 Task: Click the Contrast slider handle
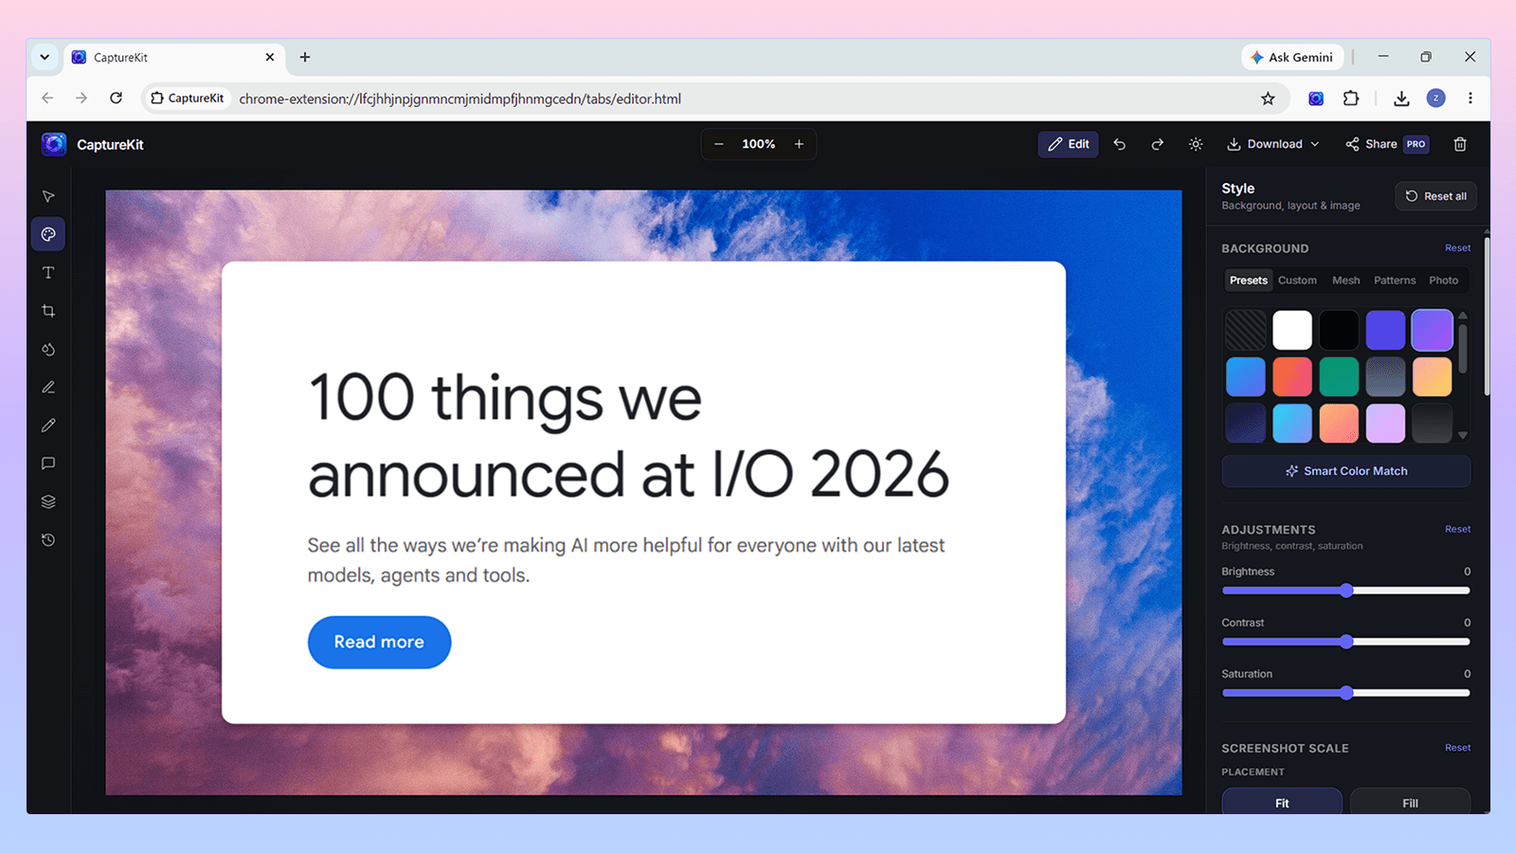[x=1346, y=642]
